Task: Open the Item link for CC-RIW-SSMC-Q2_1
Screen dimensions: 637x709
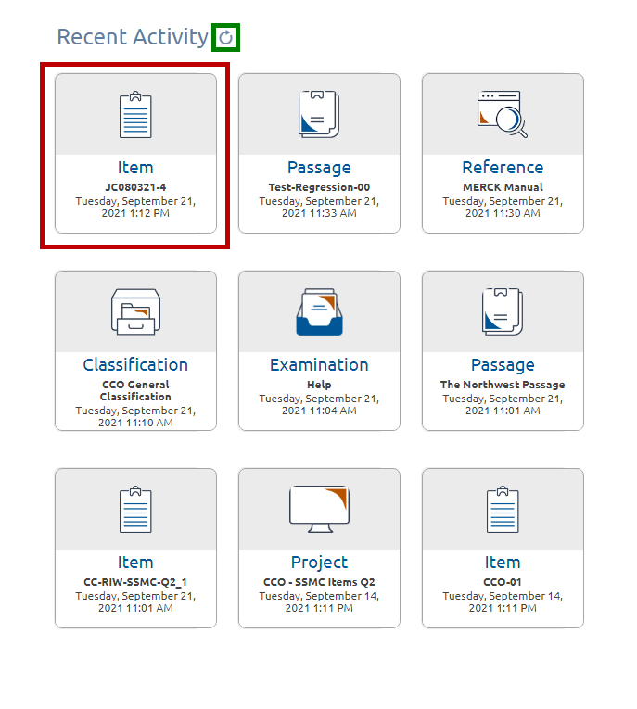Action: [135, 563]
